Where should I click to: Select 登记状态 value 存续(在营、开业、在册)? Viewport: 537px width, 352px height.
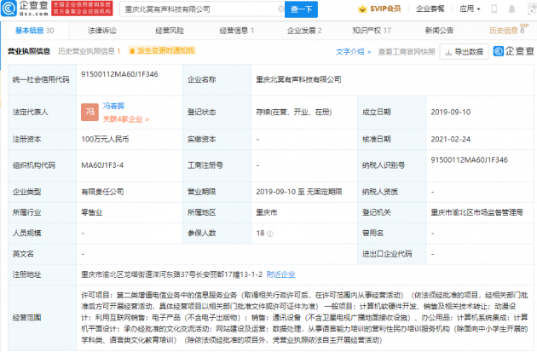tap(294, 112)
